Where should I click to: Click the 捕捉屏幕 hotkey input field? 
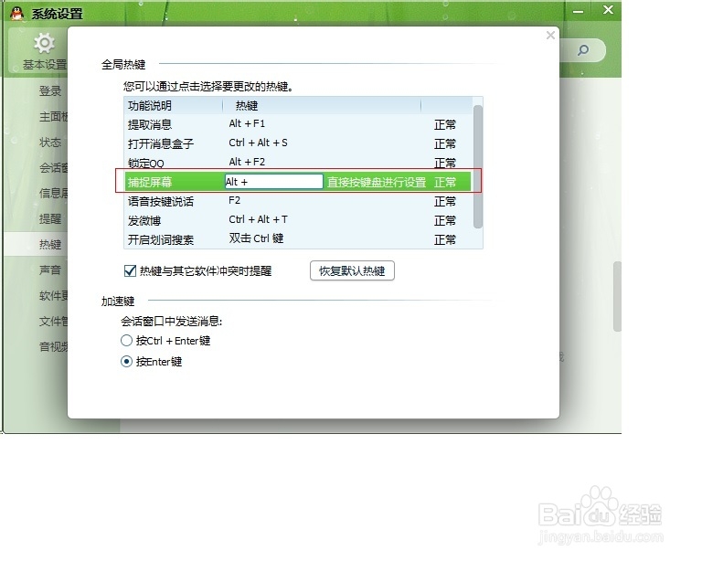[273, 182]
